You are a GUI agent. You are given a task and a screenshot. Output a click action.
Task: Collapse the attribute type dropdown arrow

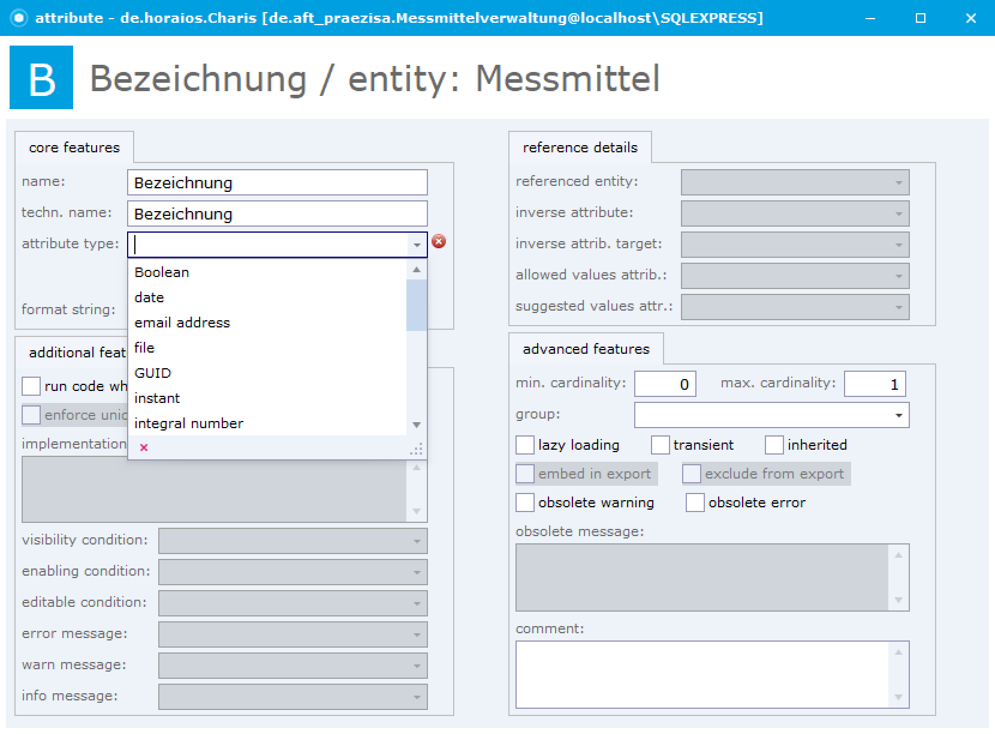[x=417, y=245]
